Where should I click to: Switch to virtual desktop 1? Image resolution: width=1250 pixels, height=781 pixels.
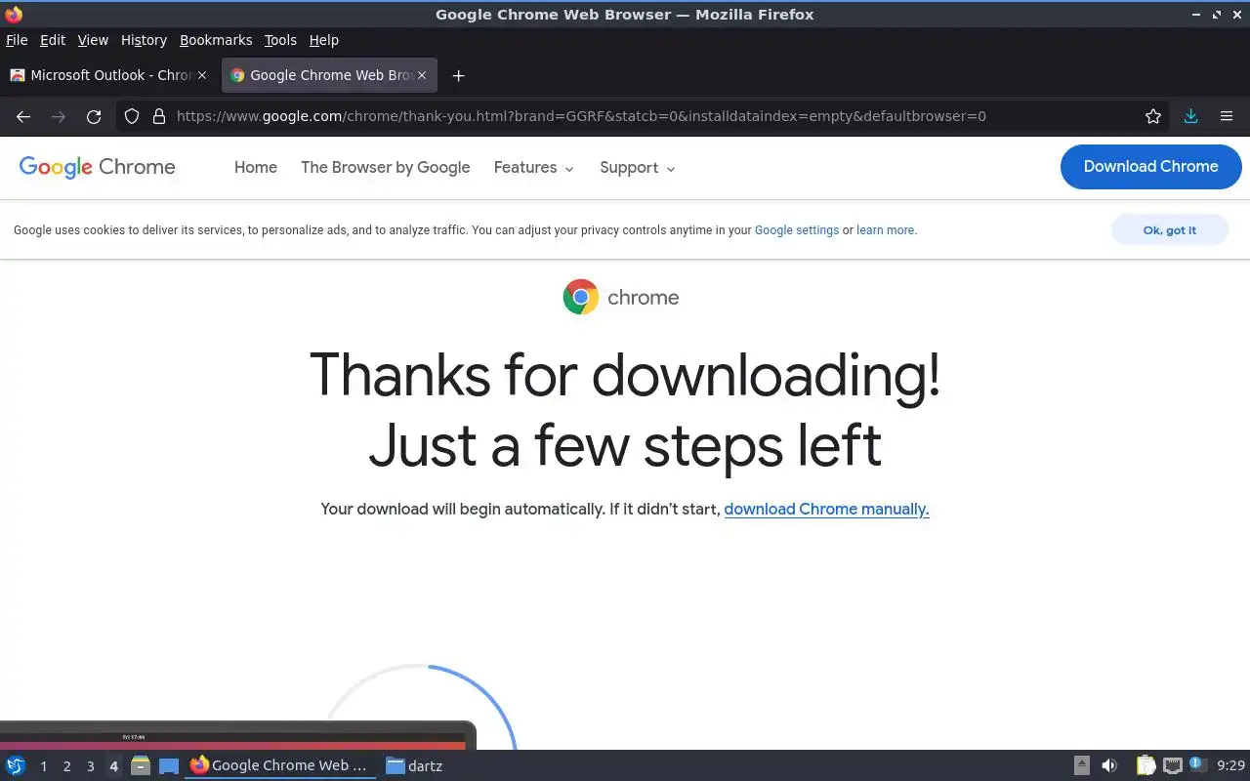tap(43, 766)
